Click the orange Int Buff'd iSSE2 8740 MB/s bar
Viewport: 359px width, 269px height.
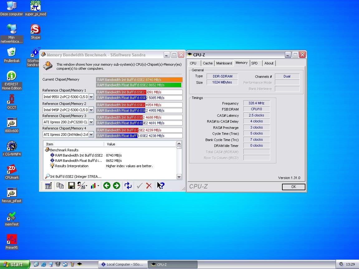click(x=139, y=80)
